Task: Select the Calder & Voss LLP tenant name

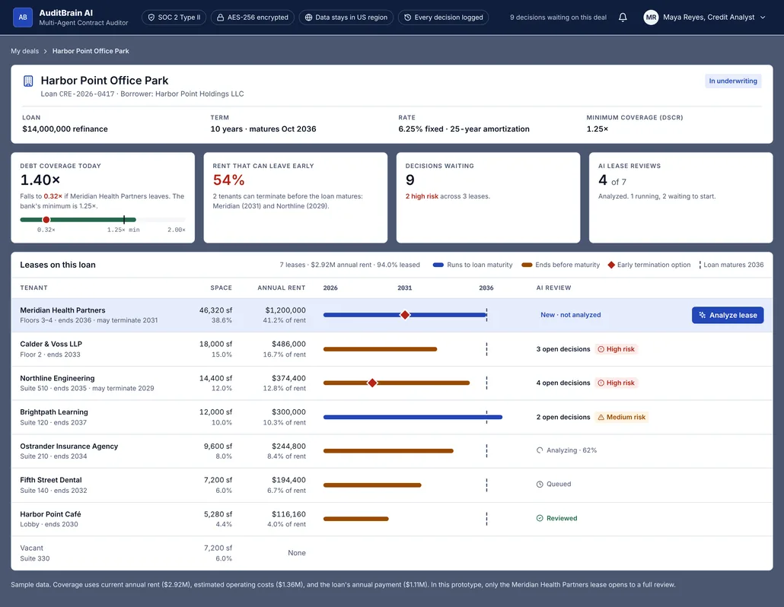Action: [x=51, y=344]
